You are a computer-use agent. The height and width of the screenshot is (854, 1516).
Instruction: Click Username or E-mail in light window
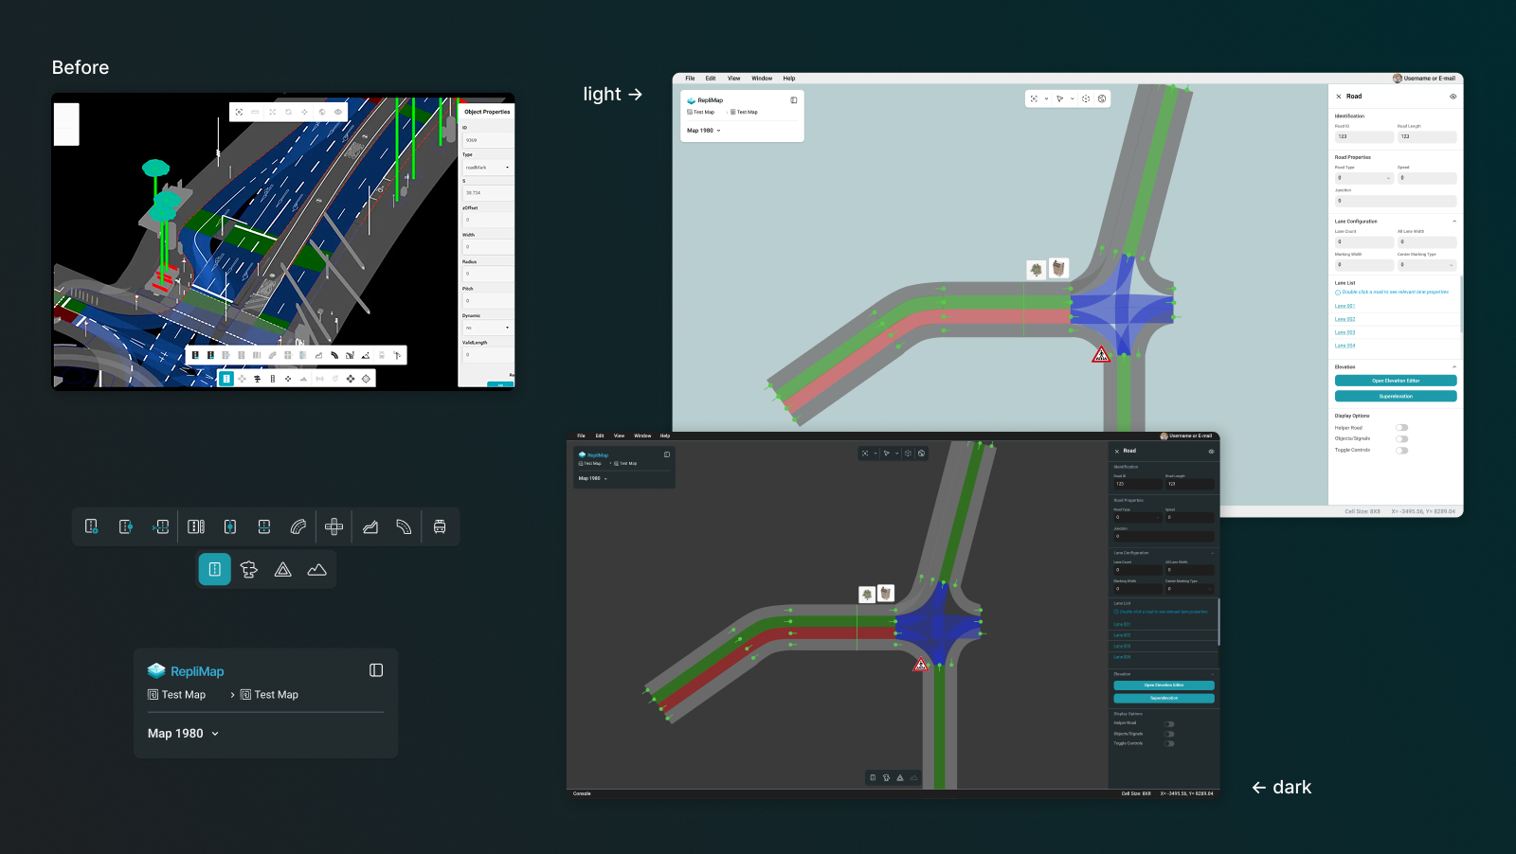point(1424,79)
